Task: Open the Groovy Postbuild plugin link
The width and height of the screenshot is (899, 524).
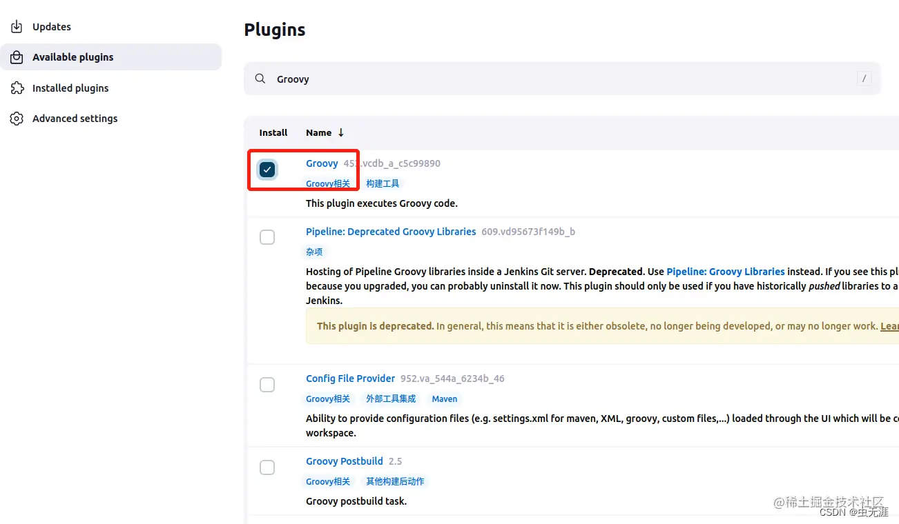Action: point(345,461)
